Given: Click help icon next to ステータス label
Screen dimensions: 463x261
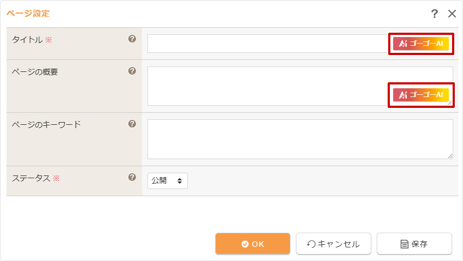Looking at the screenshot, I should [x=132, y=178].
